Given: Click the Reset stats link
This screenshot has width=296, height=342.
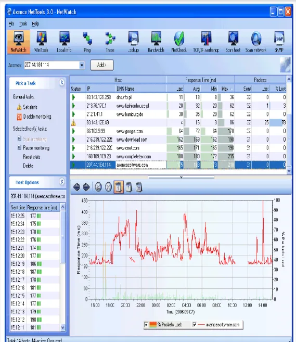Looking at the screenshot, I should click(32, 157).
